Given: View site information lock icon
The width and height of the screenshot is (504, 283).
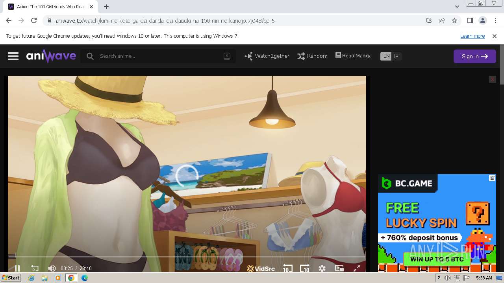Looking at the screenshot, I should pyautogui.click(x=49, y=20).
